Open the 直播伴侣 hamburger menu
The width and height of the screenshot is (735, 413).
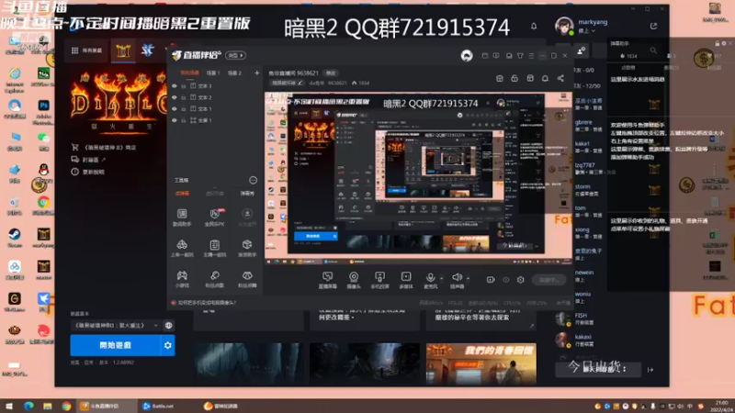(x=531, y=56)
